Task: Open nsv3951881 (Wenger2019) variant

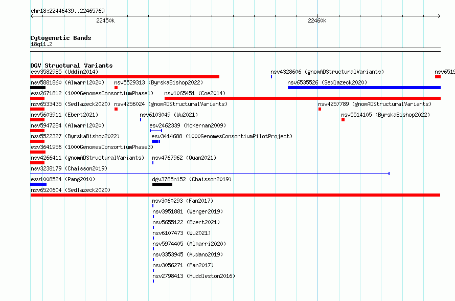Action: click(x=188, y=211)
